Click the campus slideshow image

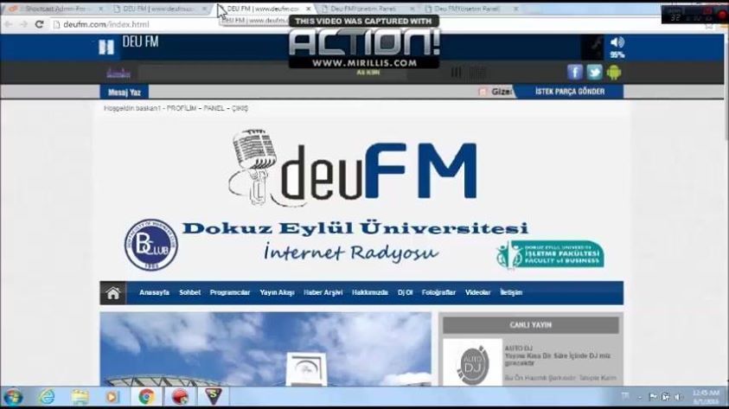tap(265, 349)
